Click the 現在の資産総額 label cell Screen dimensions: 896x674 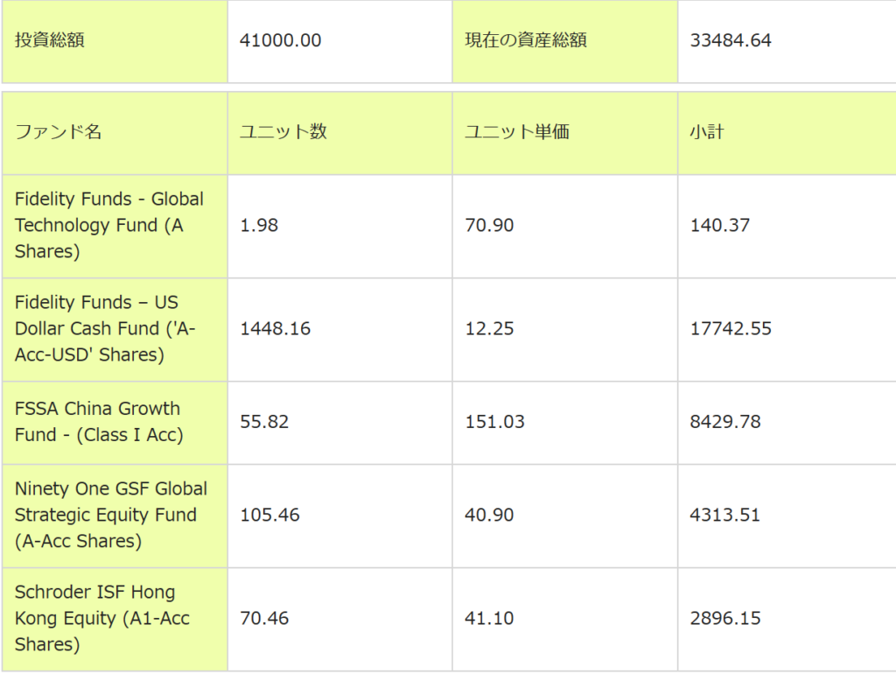pyautogui.click(x=525, y=40)
